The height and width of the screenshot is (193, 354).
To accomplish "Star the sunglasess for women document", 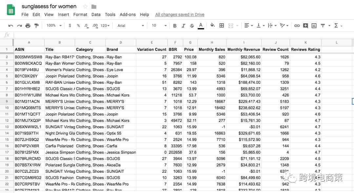I will click(x=85, y=7).
